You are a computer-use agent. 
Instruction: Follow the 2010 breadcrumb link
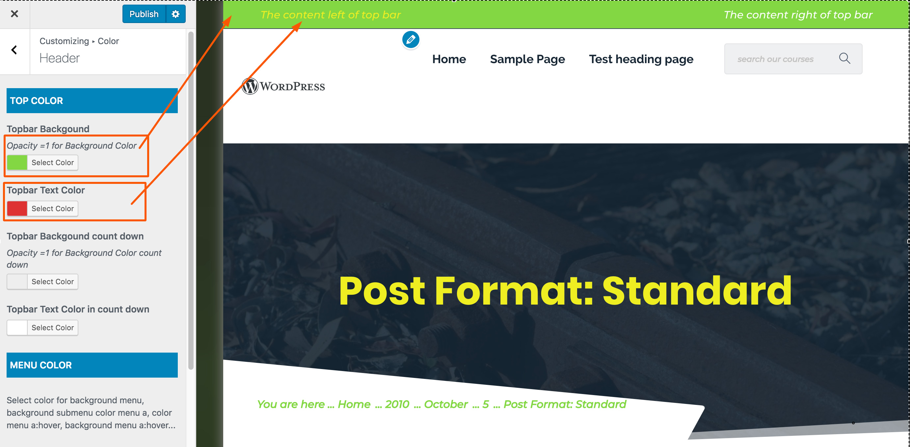pyautogui.click(x=397, y=404)
